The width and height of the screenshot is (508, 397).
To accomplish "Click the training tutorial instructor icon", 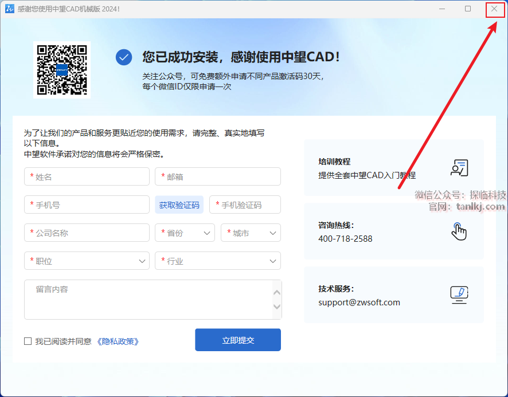I will [459, 168].
